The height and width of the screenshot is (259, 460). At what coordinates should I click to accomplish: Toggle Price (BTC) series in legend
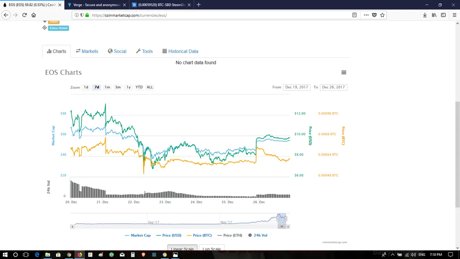coord(199,235)
